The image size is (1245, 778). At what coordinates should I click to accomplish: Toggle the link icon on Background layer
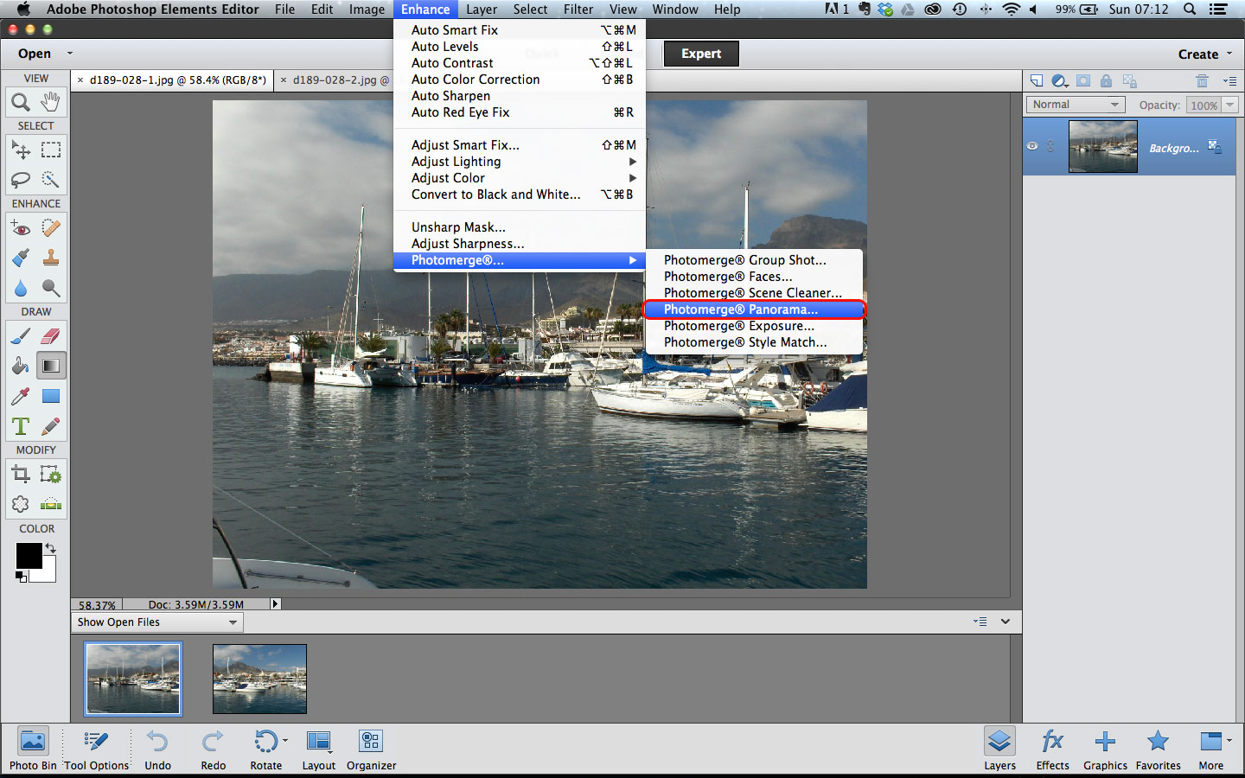(x=1050, y=147)
